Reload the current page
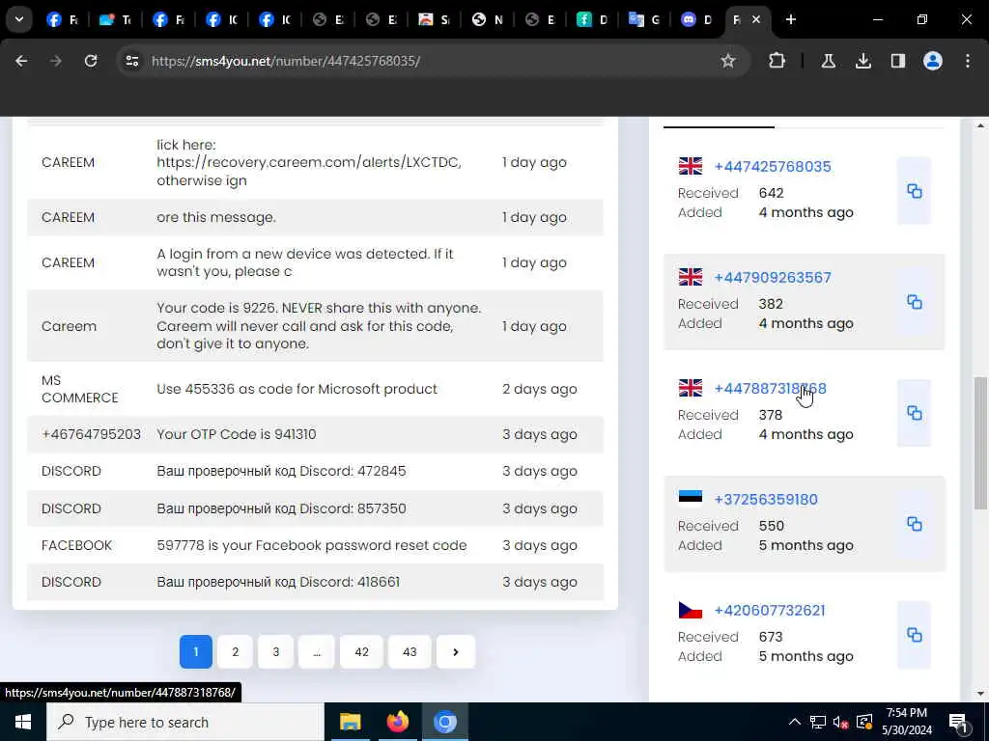The width and height of the screenshot is (989, 741). (91, 61)
